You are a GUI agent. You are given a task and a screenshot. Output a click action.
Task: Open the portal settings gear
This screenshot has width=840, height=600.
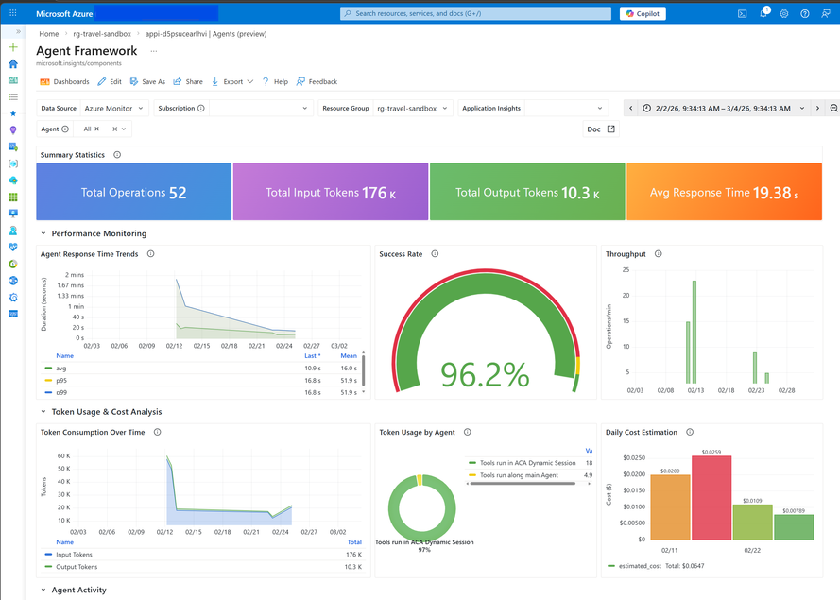783,14
